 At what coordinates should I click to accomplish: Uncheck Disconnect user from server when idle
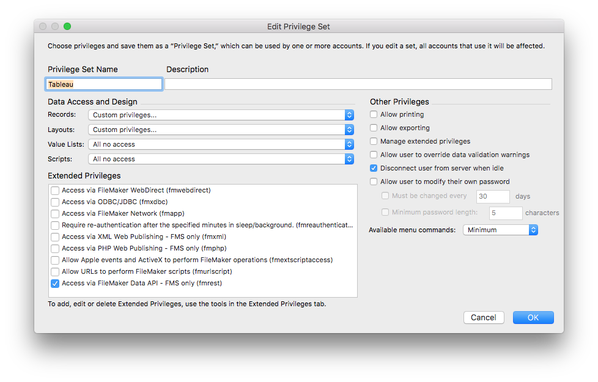[374, 169]
